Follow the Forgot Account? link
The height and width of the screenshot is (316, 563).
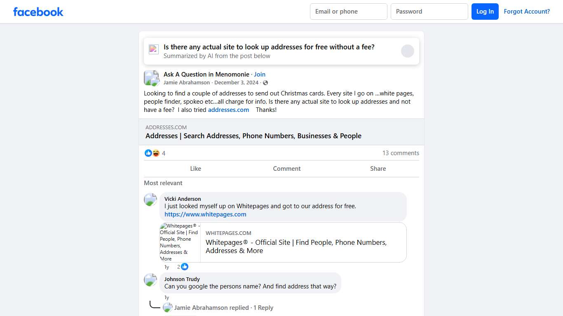click(x=527, y=12)
